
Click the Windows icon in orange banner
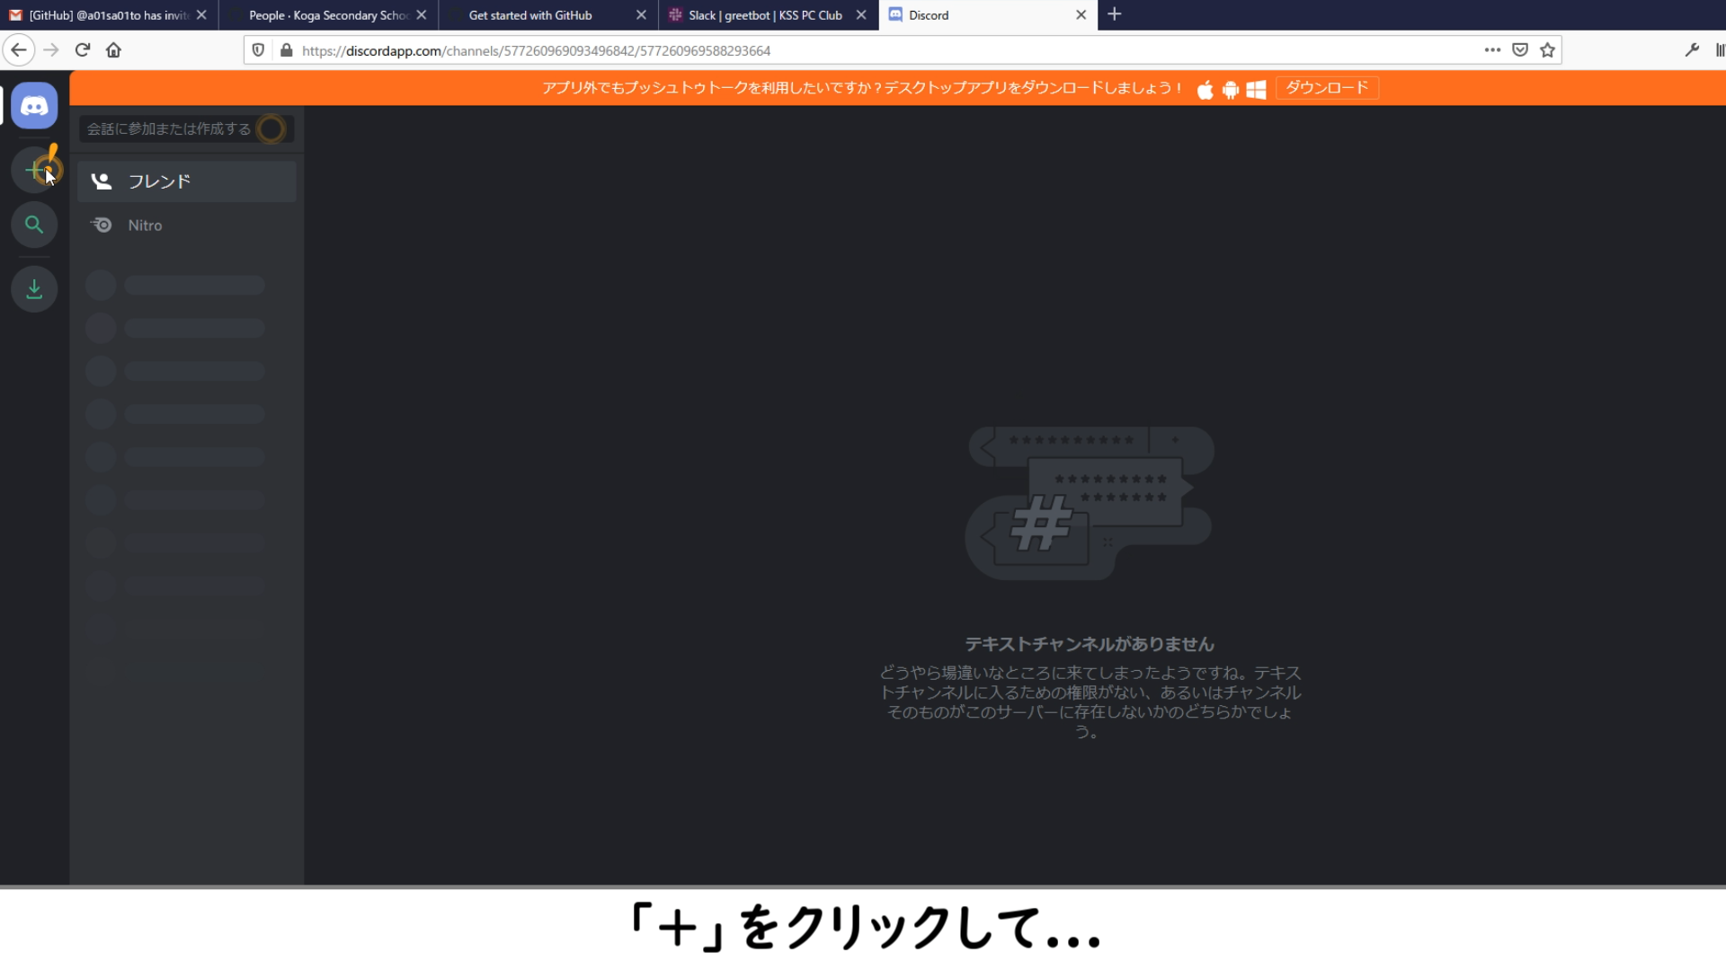point(1256,89)
